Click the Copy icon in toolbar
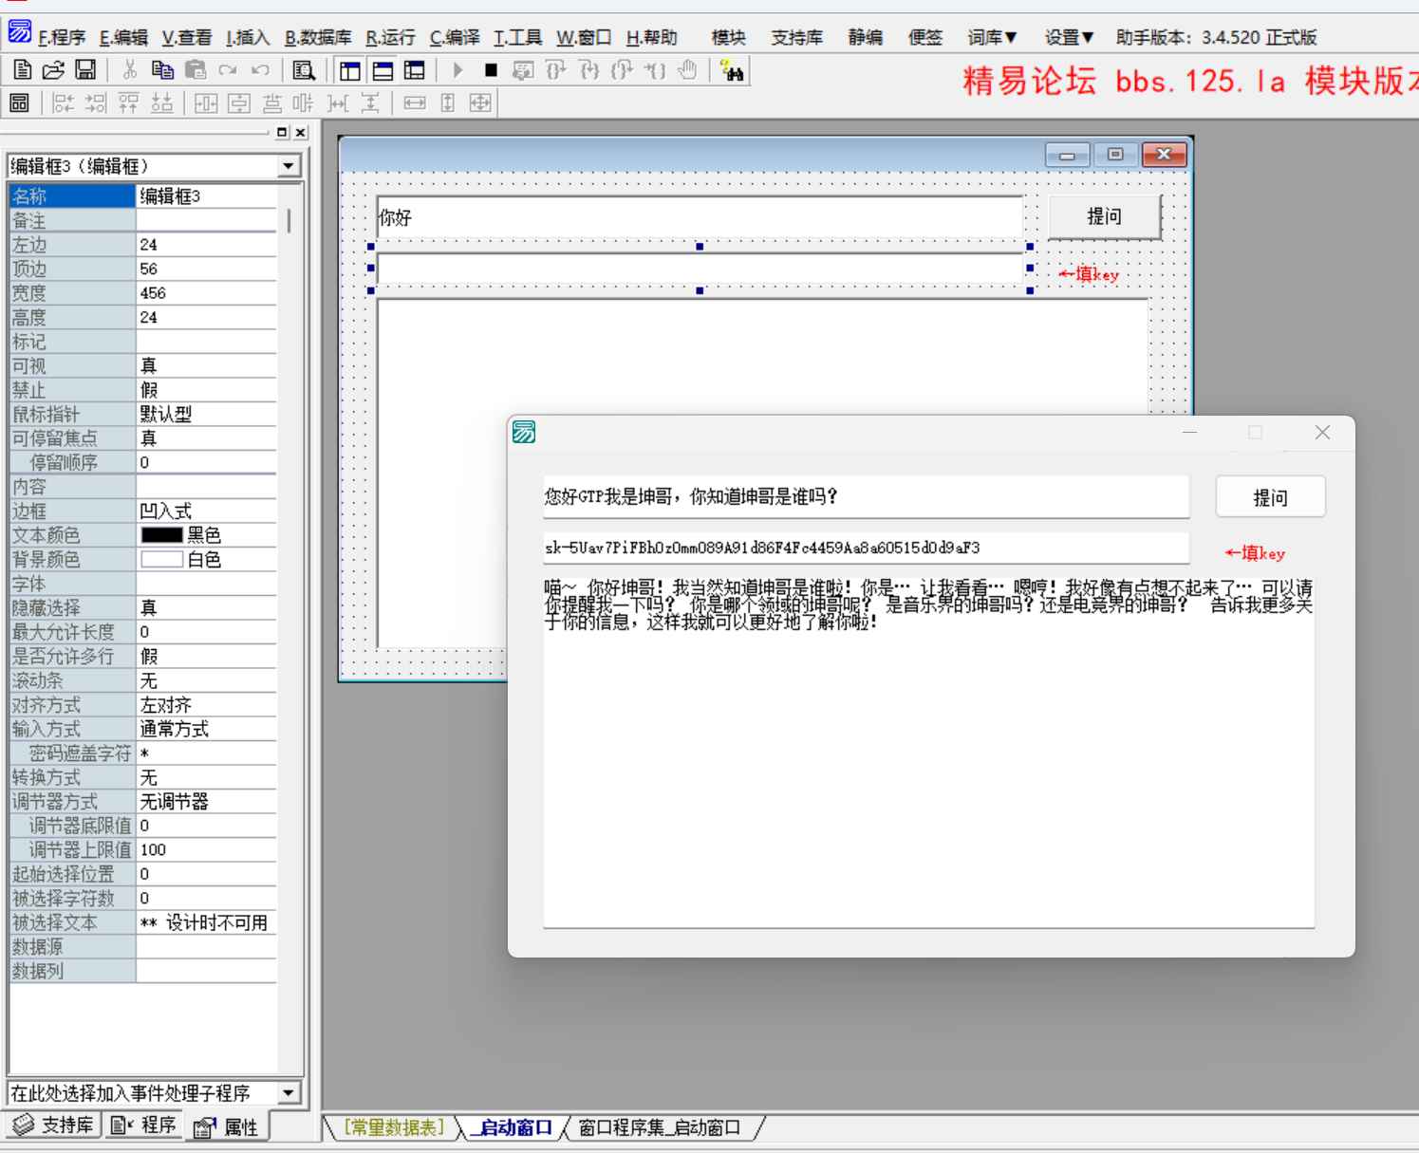1419x1153 pixels. pos(162,70)
